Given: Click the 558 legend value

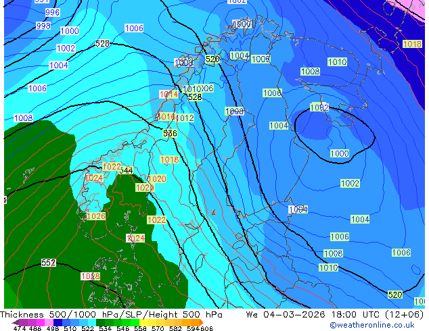Looking at the screenshot, I should (x=140, y=328).
